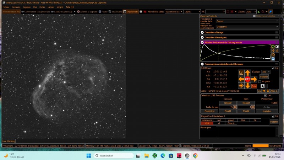Open Microsoft Edge from the taskbar

click(163, 156)
